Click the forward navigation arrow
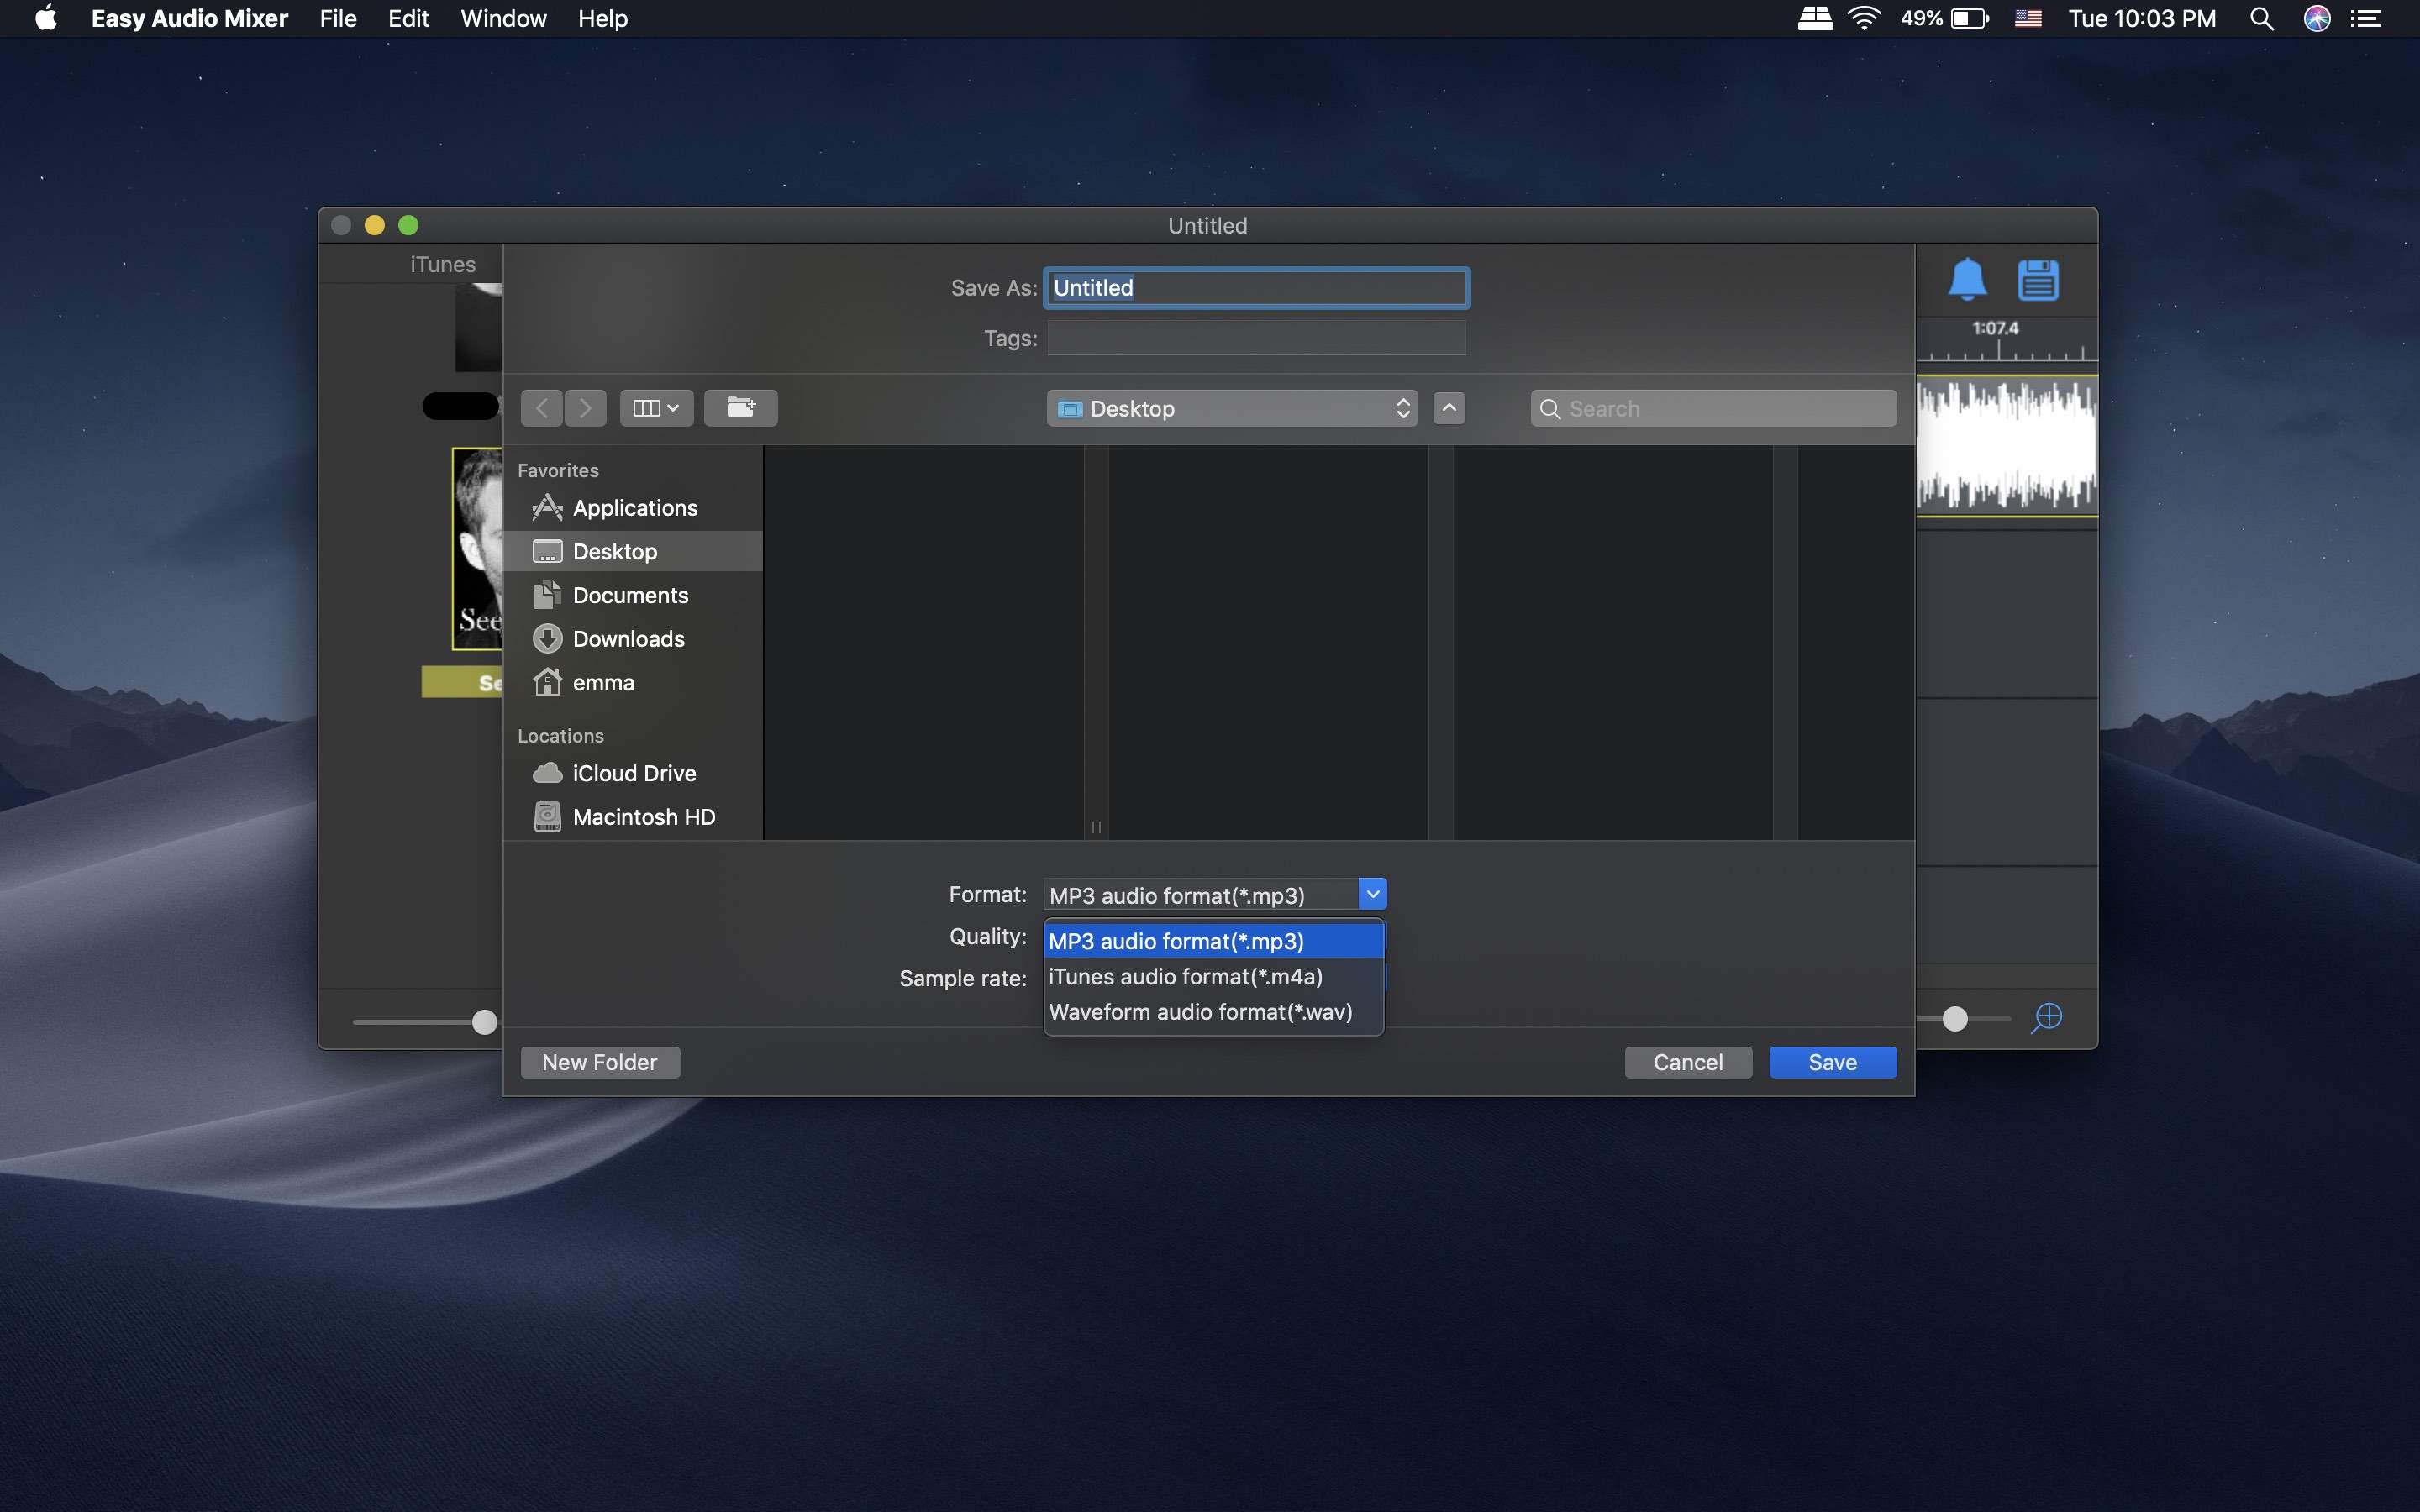2420x1512 pixels. click(x=586, y=408)
